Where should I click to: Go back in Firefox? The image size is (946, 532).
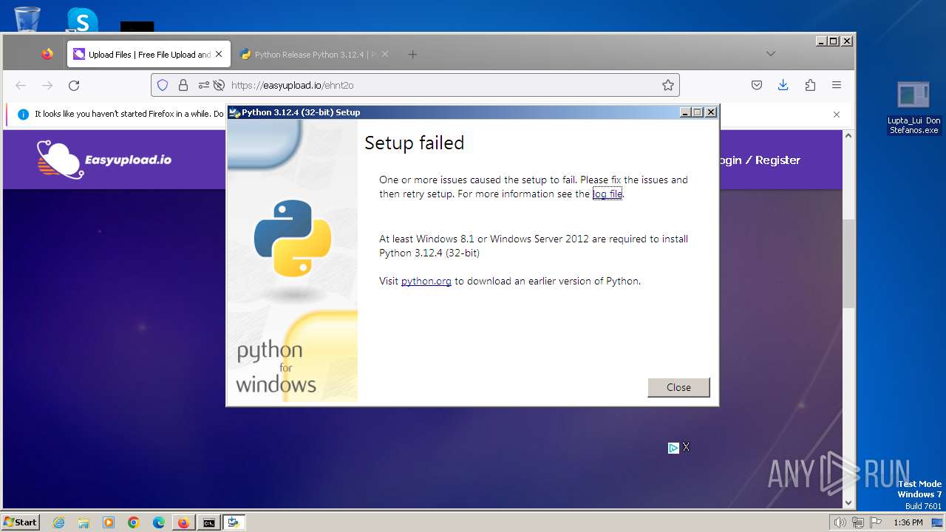pyautogui.click(x=21, y=85)
